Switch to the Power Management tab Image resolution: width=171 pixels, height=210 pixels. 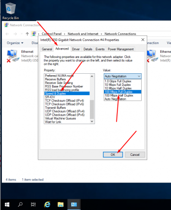tap(121, 49)
